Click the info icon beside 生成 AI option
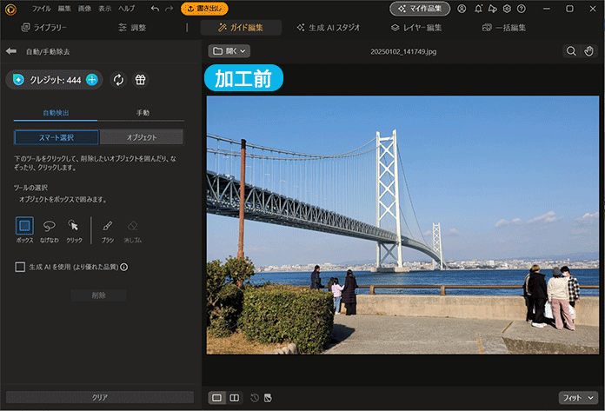This screenshot has height=411, width=605. [x=123, y=267]
